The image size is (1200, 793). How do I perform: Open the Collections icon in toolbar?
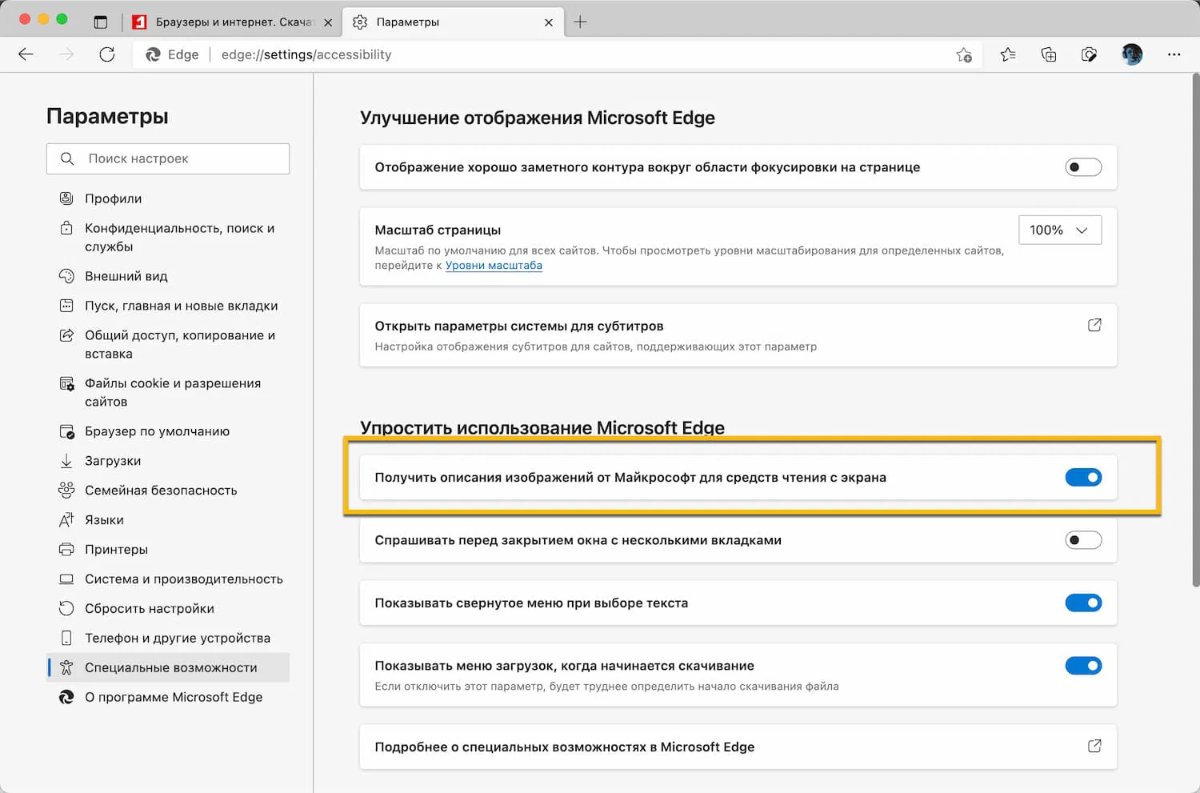coord(1048,54)
